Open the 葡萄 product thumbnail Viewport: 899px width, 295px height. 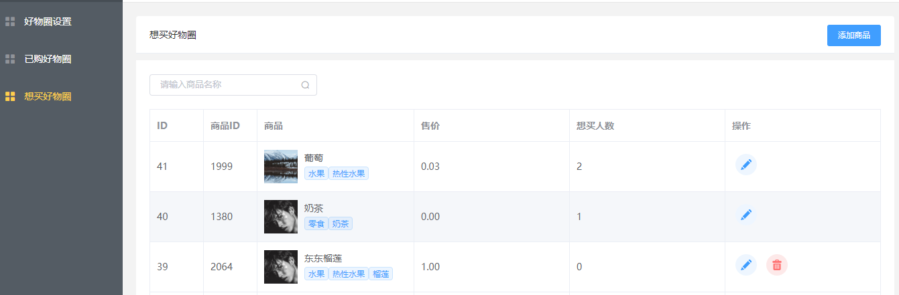point(281,167)
